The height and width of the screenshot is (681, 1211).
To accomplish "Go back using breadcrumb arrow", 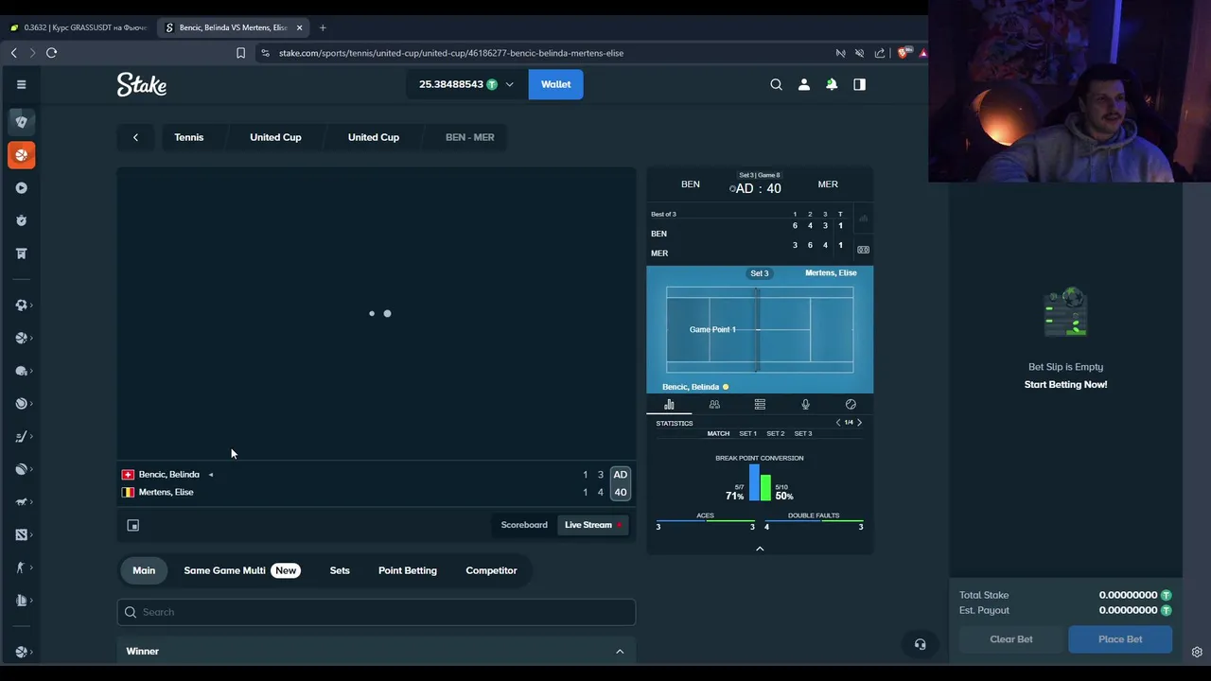I will (135, 137).
